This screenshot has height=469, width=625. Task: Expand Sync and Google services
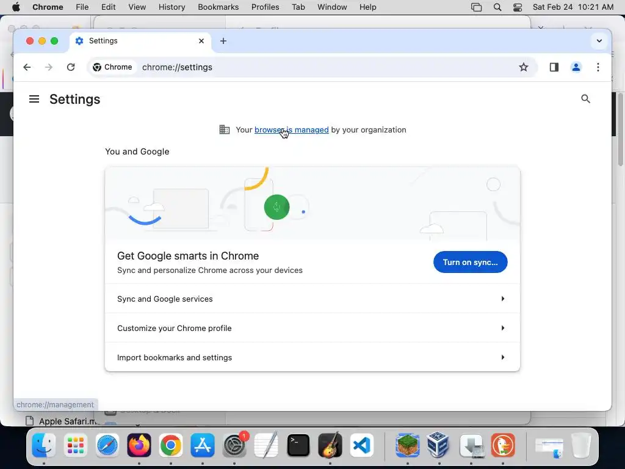(312, 299)
